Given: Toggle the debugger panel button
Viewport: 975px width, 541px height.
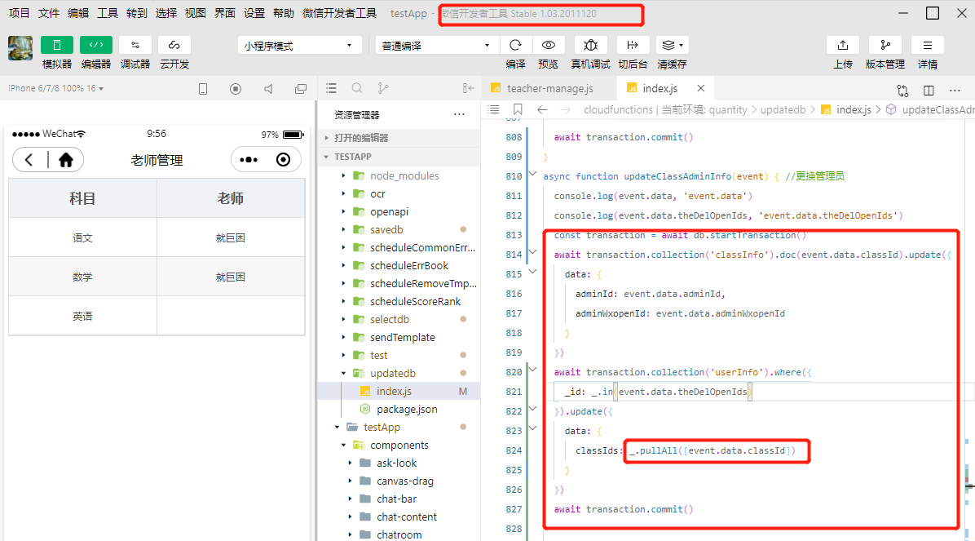Looking at the screenshot, I should (x=135, y=45).
